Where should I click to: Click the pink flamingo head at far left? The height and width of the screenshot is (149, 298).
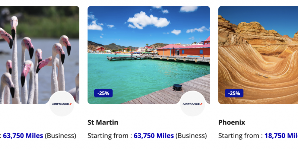point(5,37)
